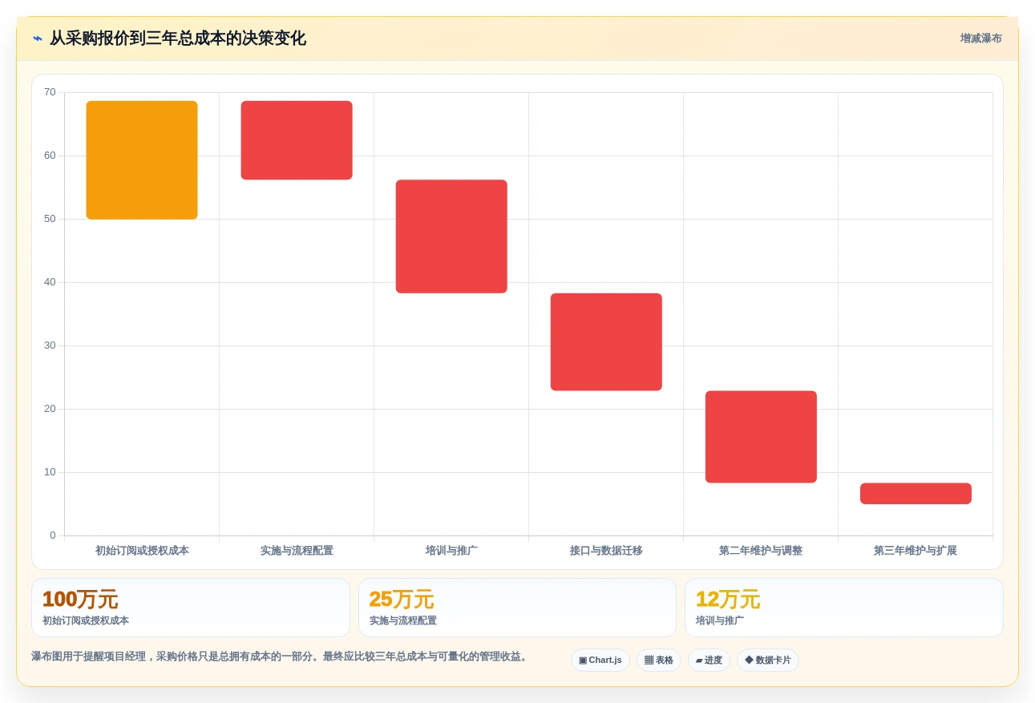The width and height of the screenshot is (1035, 703).
Task: Click the 表格 tag chip
Action: pyautogui.click(x=659, y=661)
